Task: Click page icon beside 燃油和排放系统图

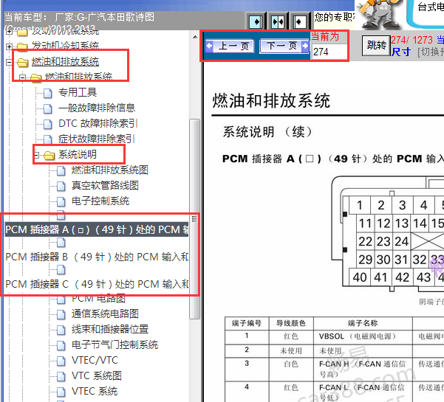Action: (x=61, y=170)
